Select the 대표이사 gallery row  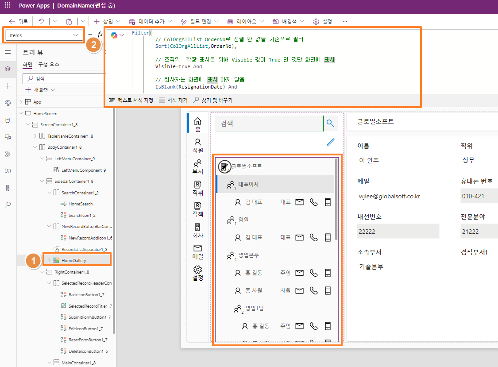[275, 184]
